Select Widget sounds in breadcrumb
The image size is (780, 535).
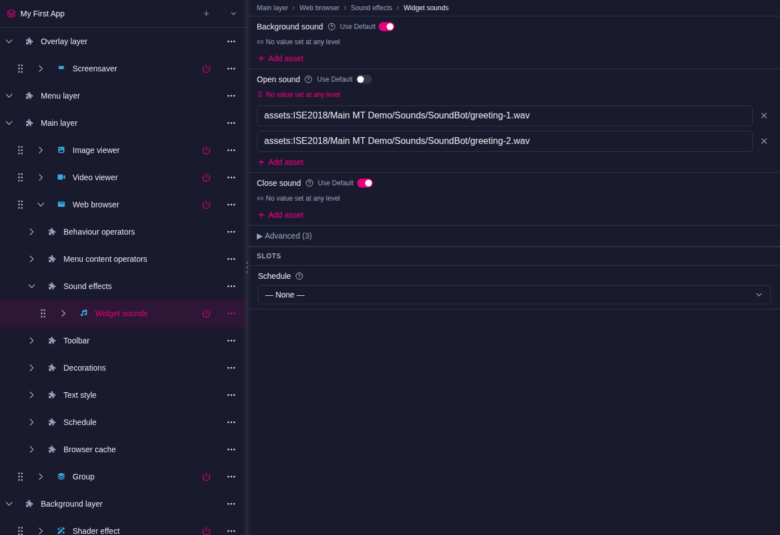pyautogui.click(x=426, y=8)
